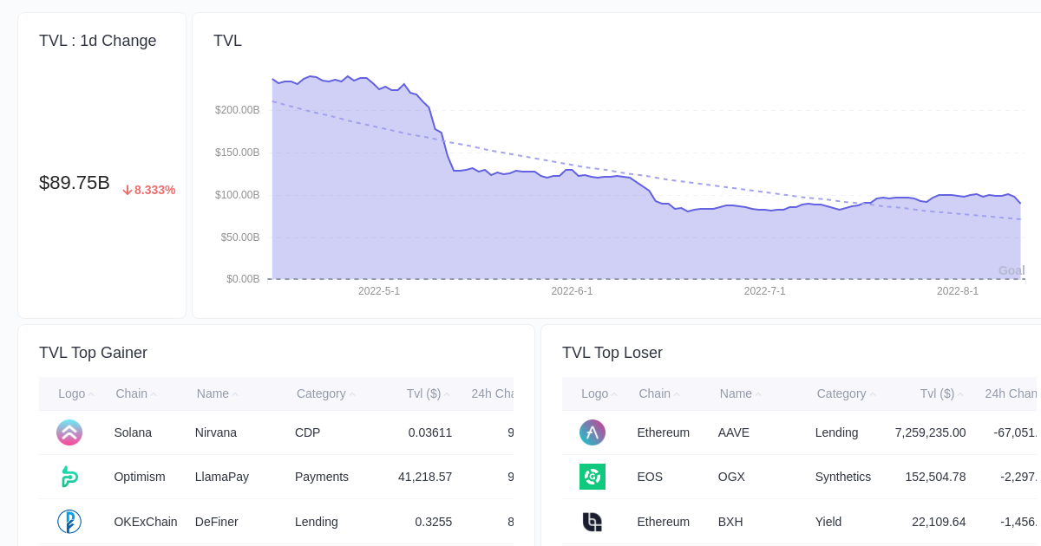This screenshot has height=546, width=1041.
Task: Click the DeFiner logo beside OKExChain
Action: pyautogui.click(x=69, y=521)
